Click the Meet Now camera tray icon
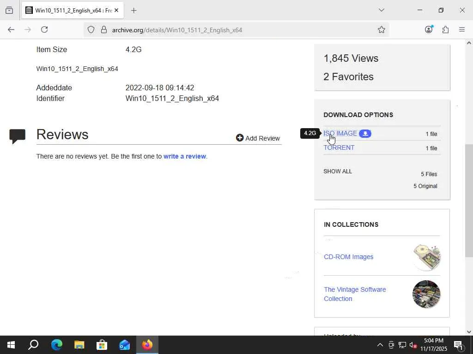 coord(391,345)
